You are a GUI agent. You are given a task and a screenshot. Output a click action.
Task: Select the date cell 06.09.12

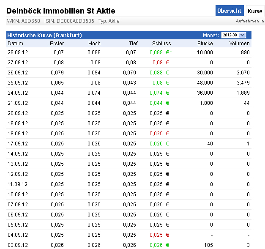pyautogui.click(x=18, y=215)
